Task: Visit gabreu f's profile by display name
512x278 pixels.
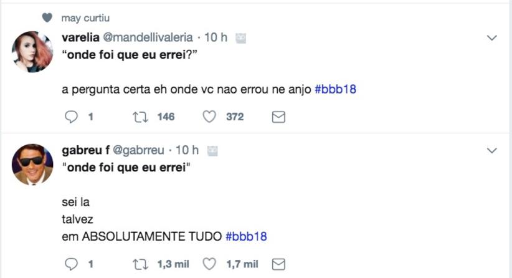Action: 86,150
